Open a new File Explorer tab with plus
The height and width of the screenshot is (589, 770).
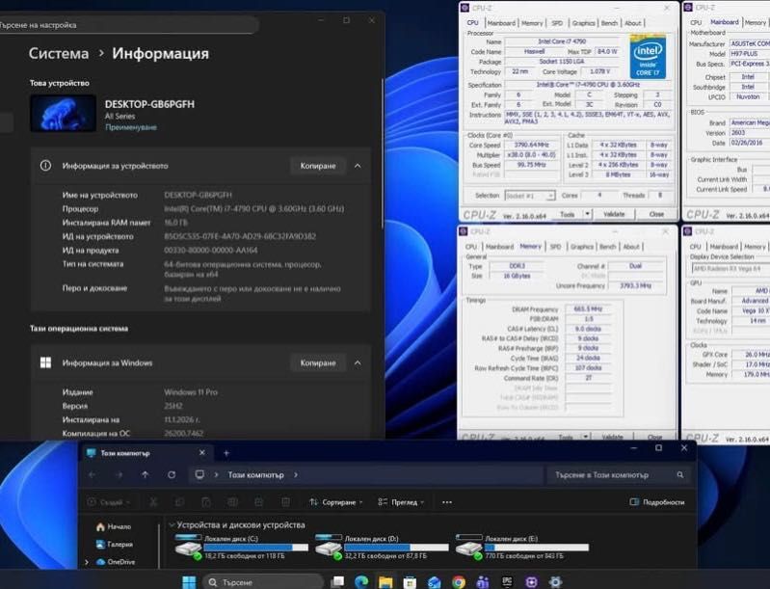(226, 453)
